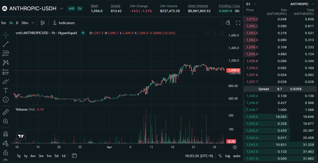Viewport: 318px width, 163px height.
Task: Open the go to date calendar icon
Action: coord(74,156)
